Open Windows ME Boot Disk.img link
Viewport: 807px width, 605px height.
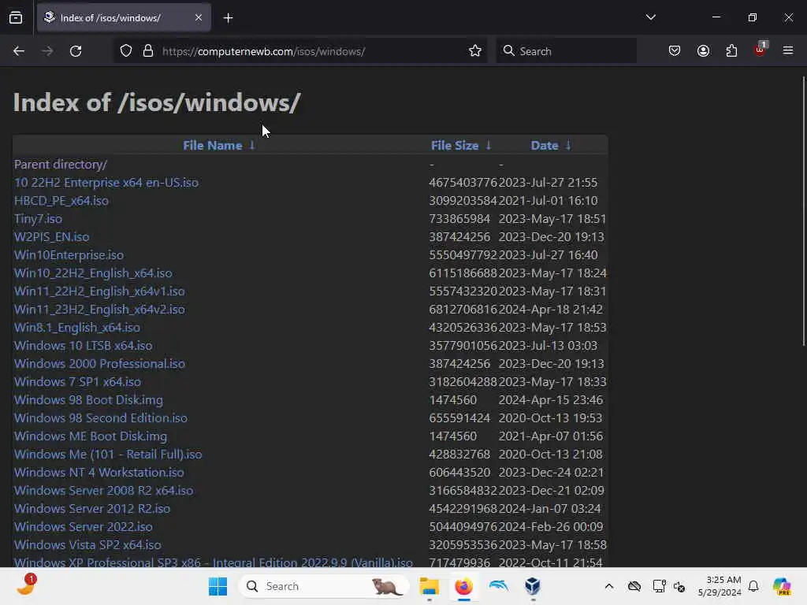click(x=91, y=436)
